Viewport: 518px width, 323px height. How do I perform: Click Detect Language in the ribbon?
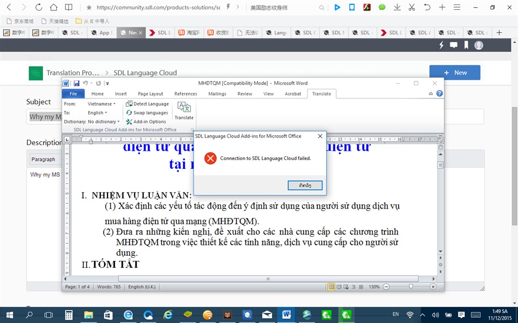click(147, 103)
